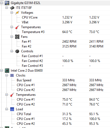Click the Controls group label

[x=27, y=51]
